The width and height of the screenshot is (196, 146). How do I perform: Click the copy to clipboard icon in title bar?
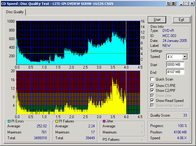pyautogui.click(x=168, y=4)
